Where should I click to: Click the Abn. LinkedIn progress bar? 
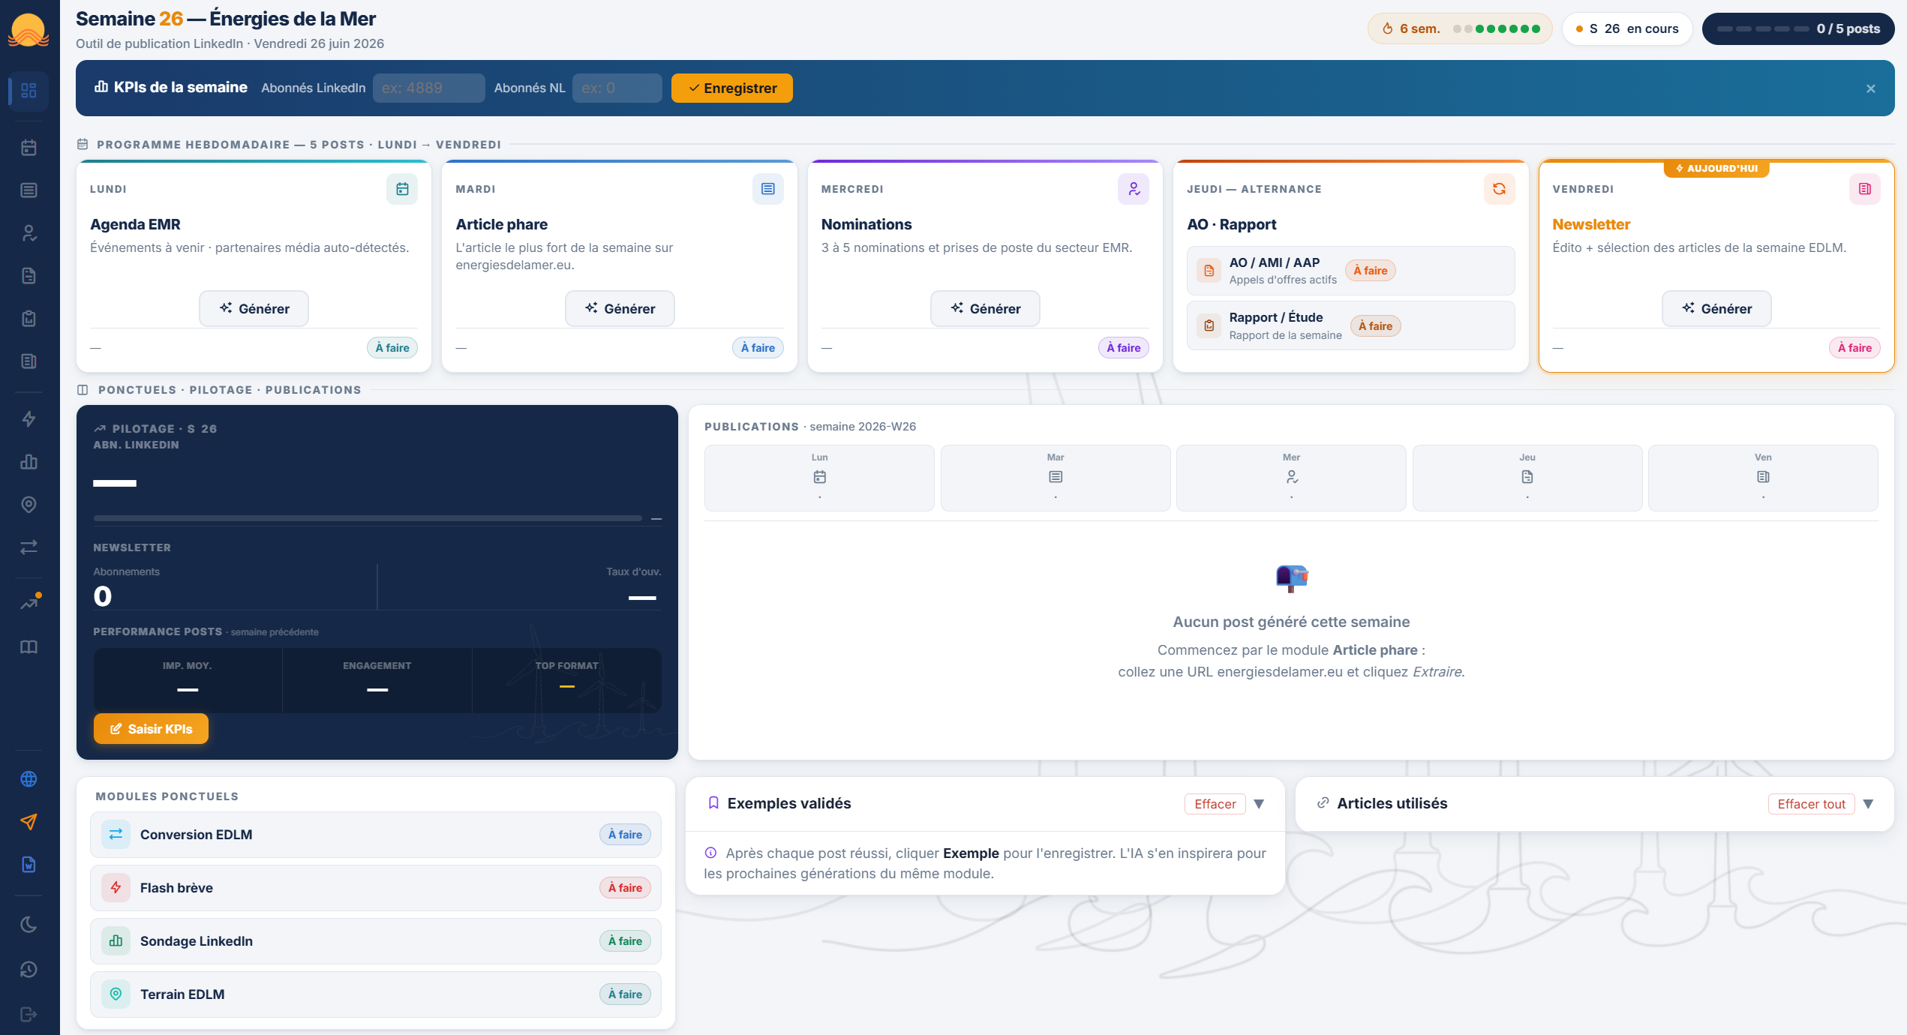tap(368, 518)
